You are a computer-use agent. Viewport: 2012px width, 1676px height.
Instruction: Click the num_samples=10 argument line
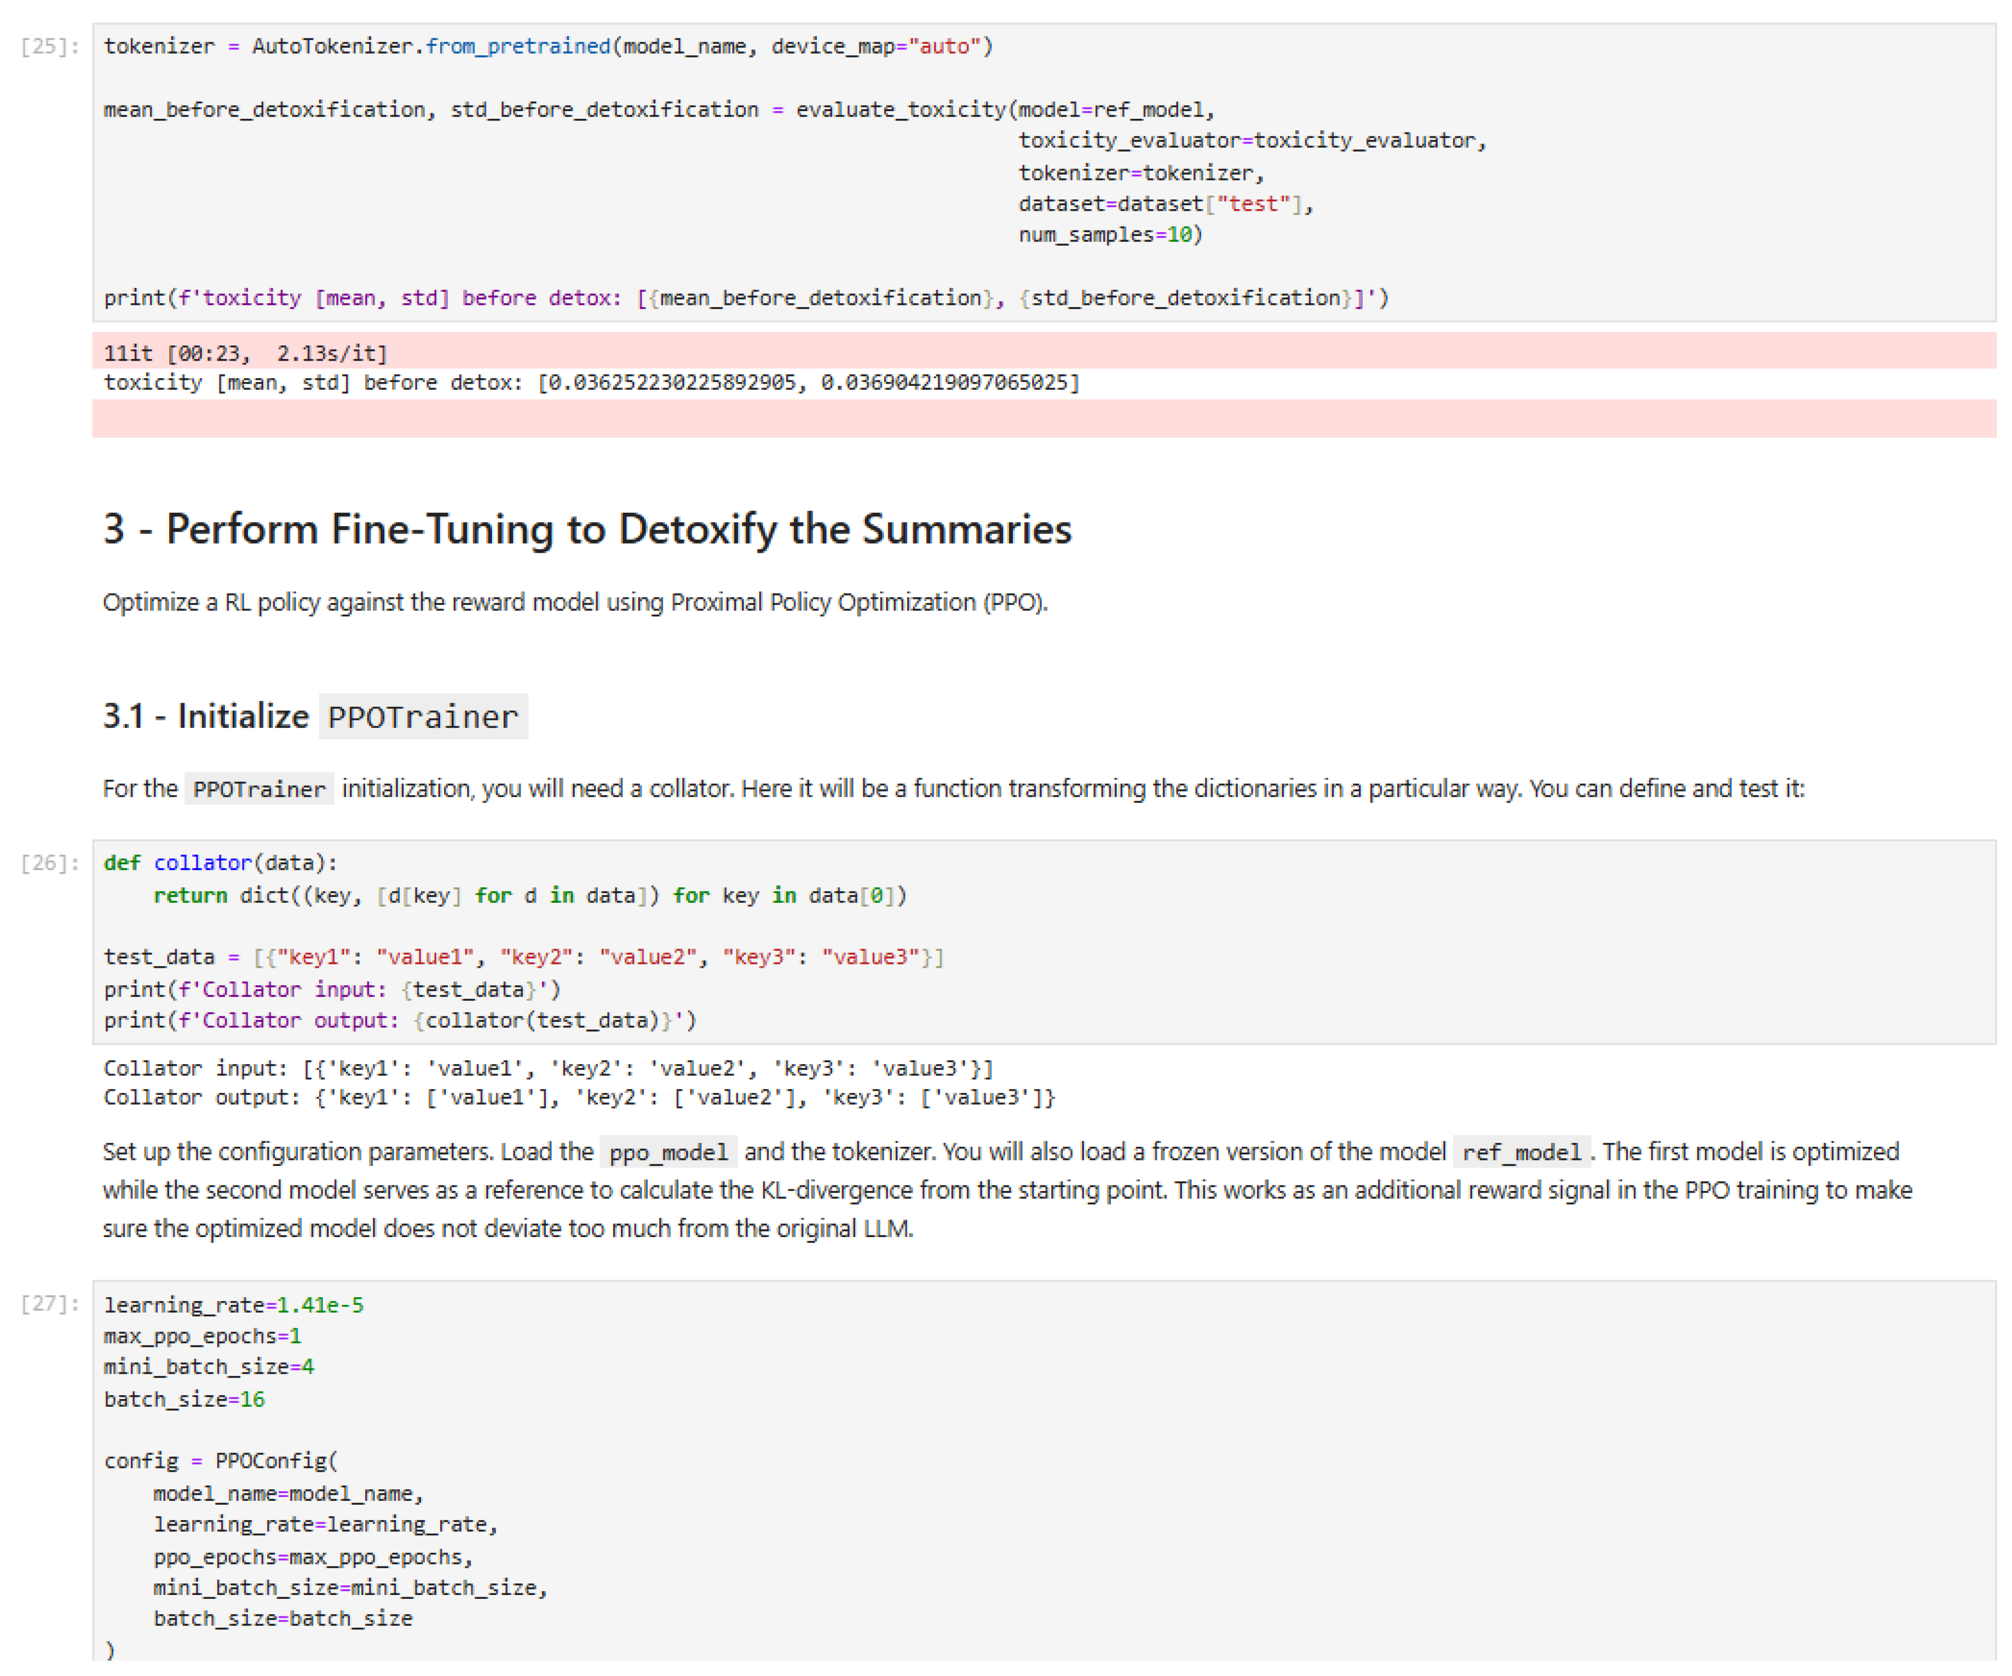click(1109, 235)
